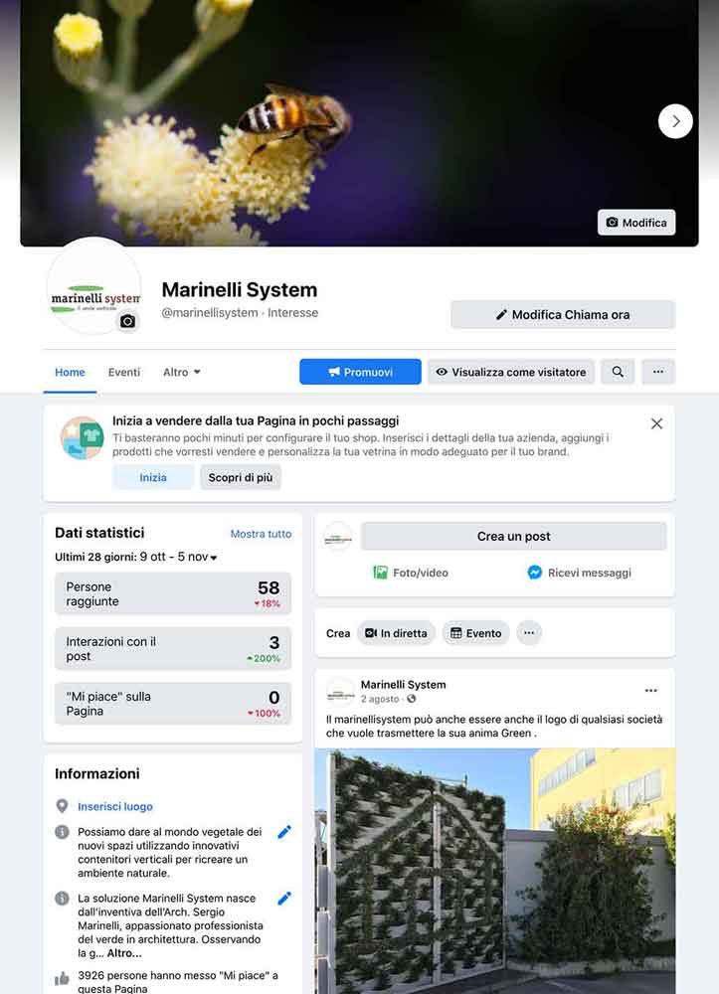Click the more create options ellipsis

529,632
